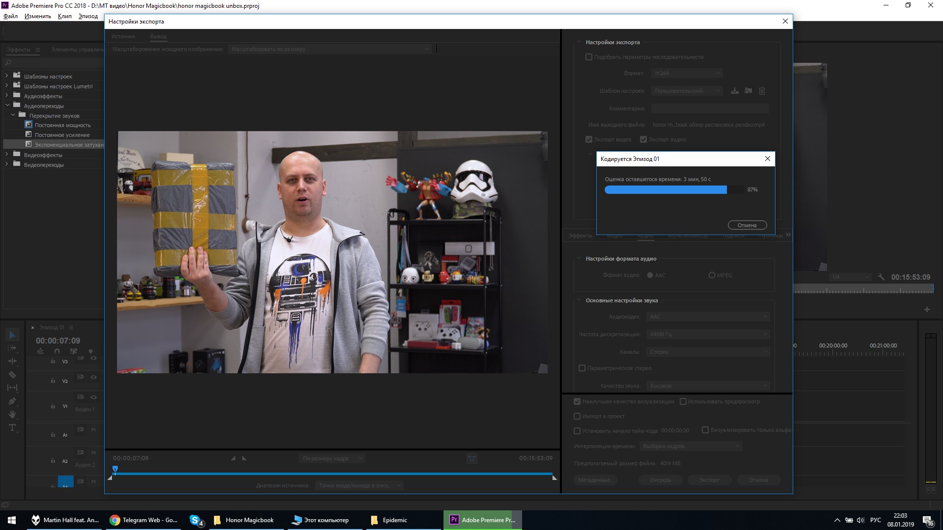Screen dimensions: 943x530
Task: Toggle V1 track visibility eye
Action: click(93, 397)
